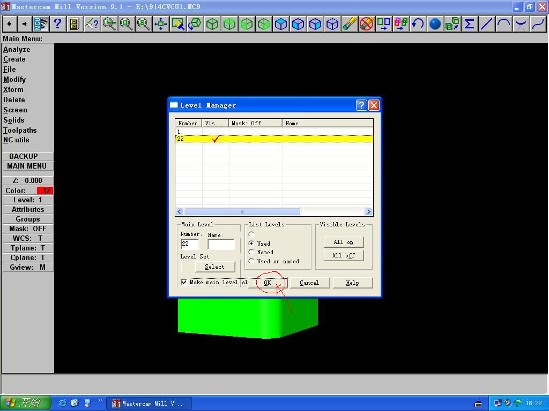Select level 1 row in list
This screenshot has height=411, width=549.
click(274, 132)
